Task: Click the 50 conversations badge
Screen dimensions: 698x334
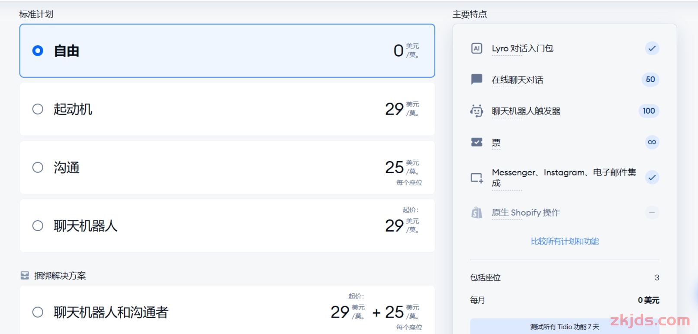Action: click(x=650, y=80)
